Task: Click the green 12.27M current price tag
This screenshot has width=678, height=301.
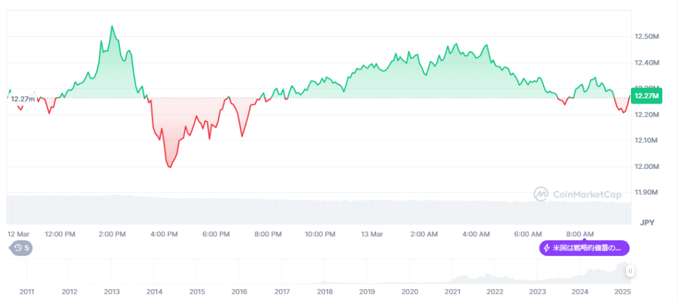Action: click(x=646, y=96)
